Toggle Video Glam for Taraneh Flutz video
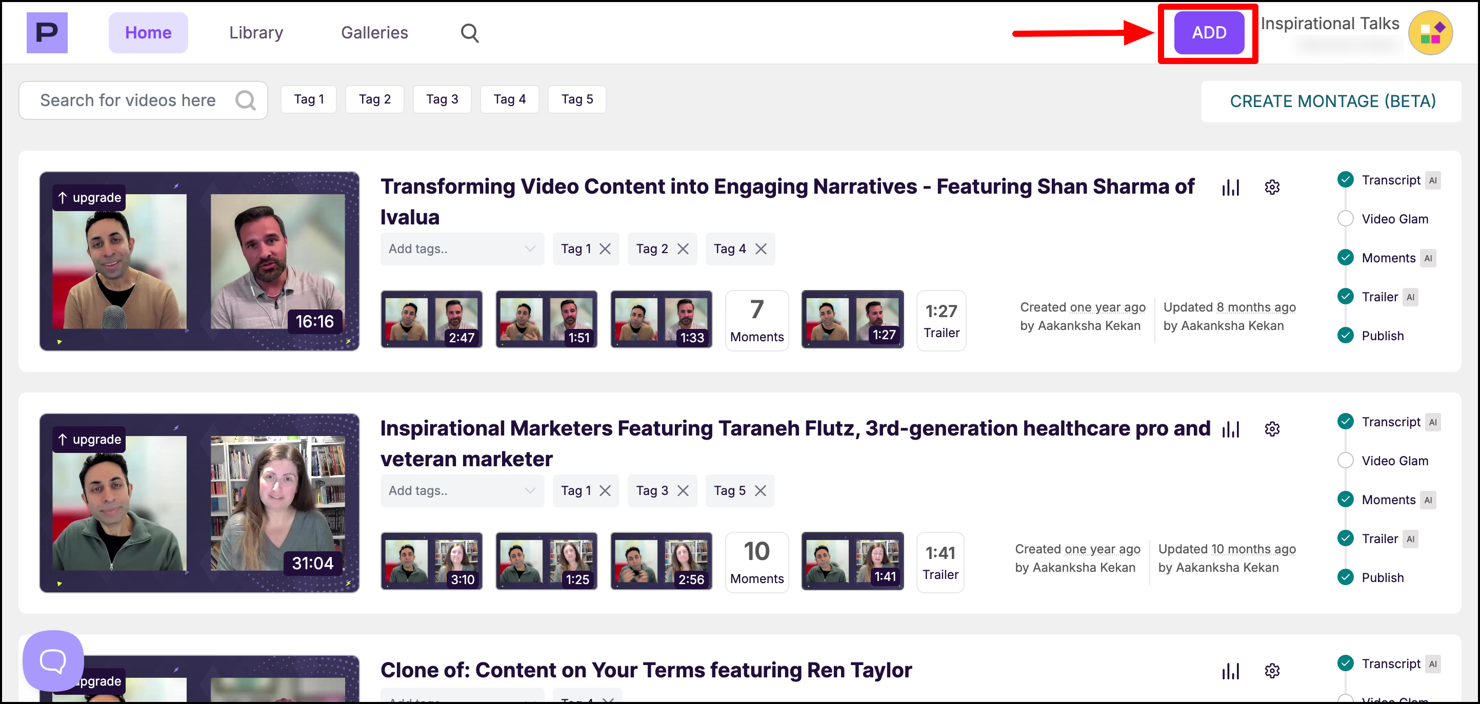This screenshot has height=704, width=1480. [x=1345, y=461]
